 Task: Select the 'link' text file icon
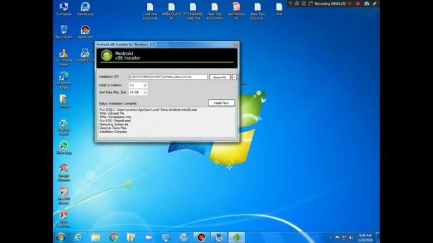click(279, 9)
